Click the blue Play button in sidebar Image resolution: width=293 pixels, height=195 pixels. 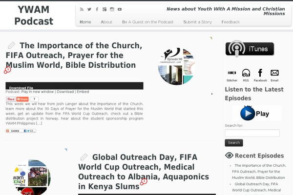click(257, 113)
